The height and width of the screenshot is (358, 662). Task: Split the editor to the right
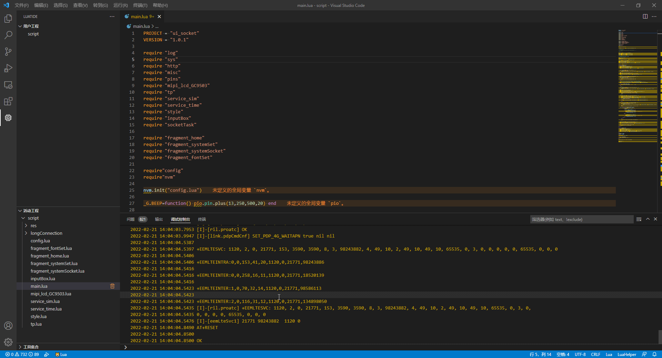645,17
